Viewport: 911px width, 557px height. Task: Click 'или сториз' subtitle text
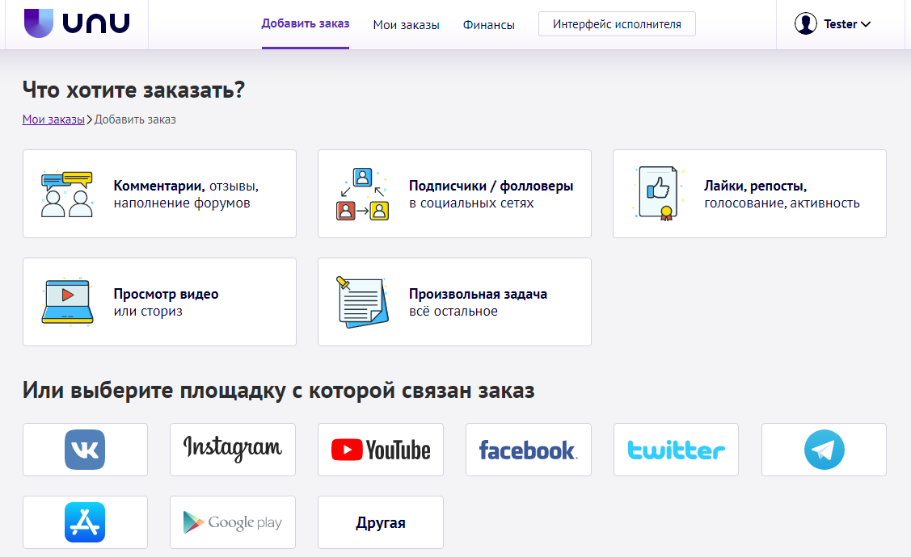pos(148,311)
